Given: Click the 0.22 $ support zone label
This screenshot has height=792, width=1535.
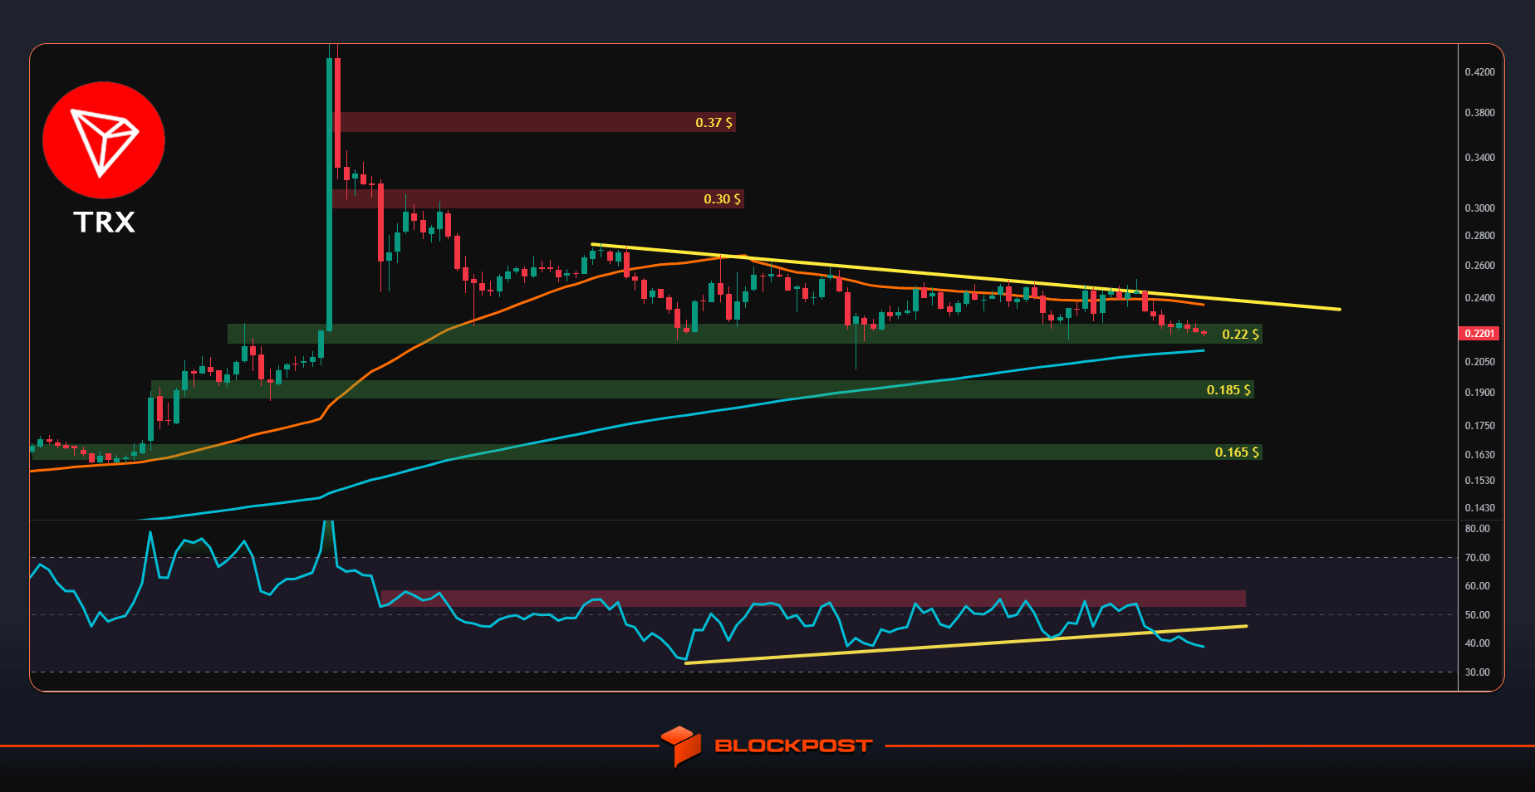Looking at the screenshot, I should 1240,334.
